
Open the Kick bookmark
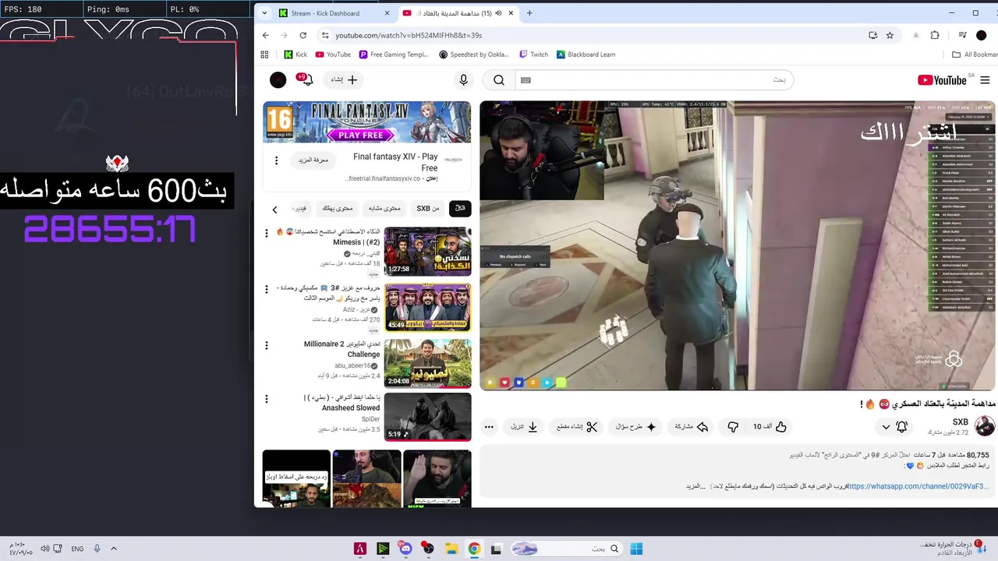[296, 55]
